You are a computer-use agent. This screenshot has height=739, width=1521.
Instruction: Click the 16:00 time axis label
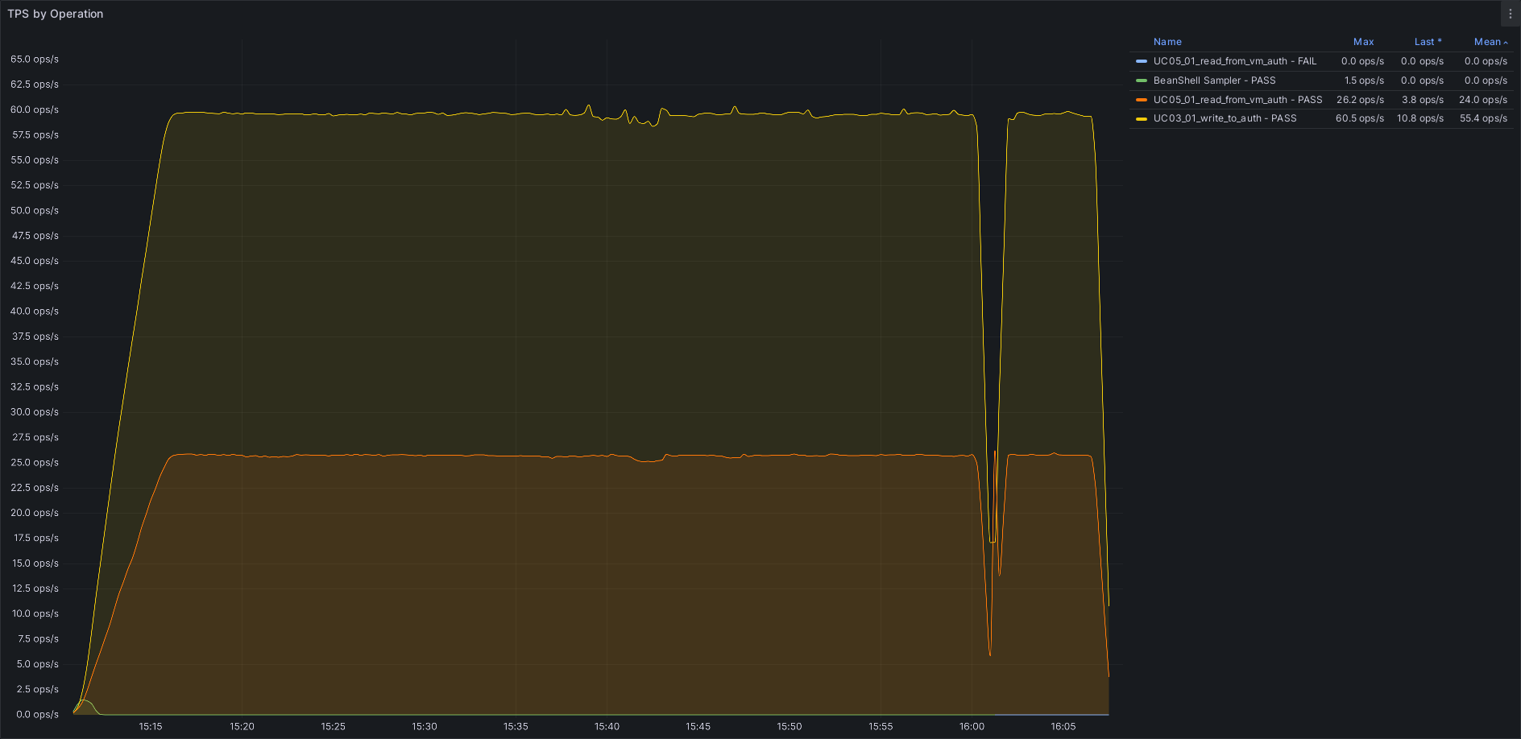pos(972,726)
